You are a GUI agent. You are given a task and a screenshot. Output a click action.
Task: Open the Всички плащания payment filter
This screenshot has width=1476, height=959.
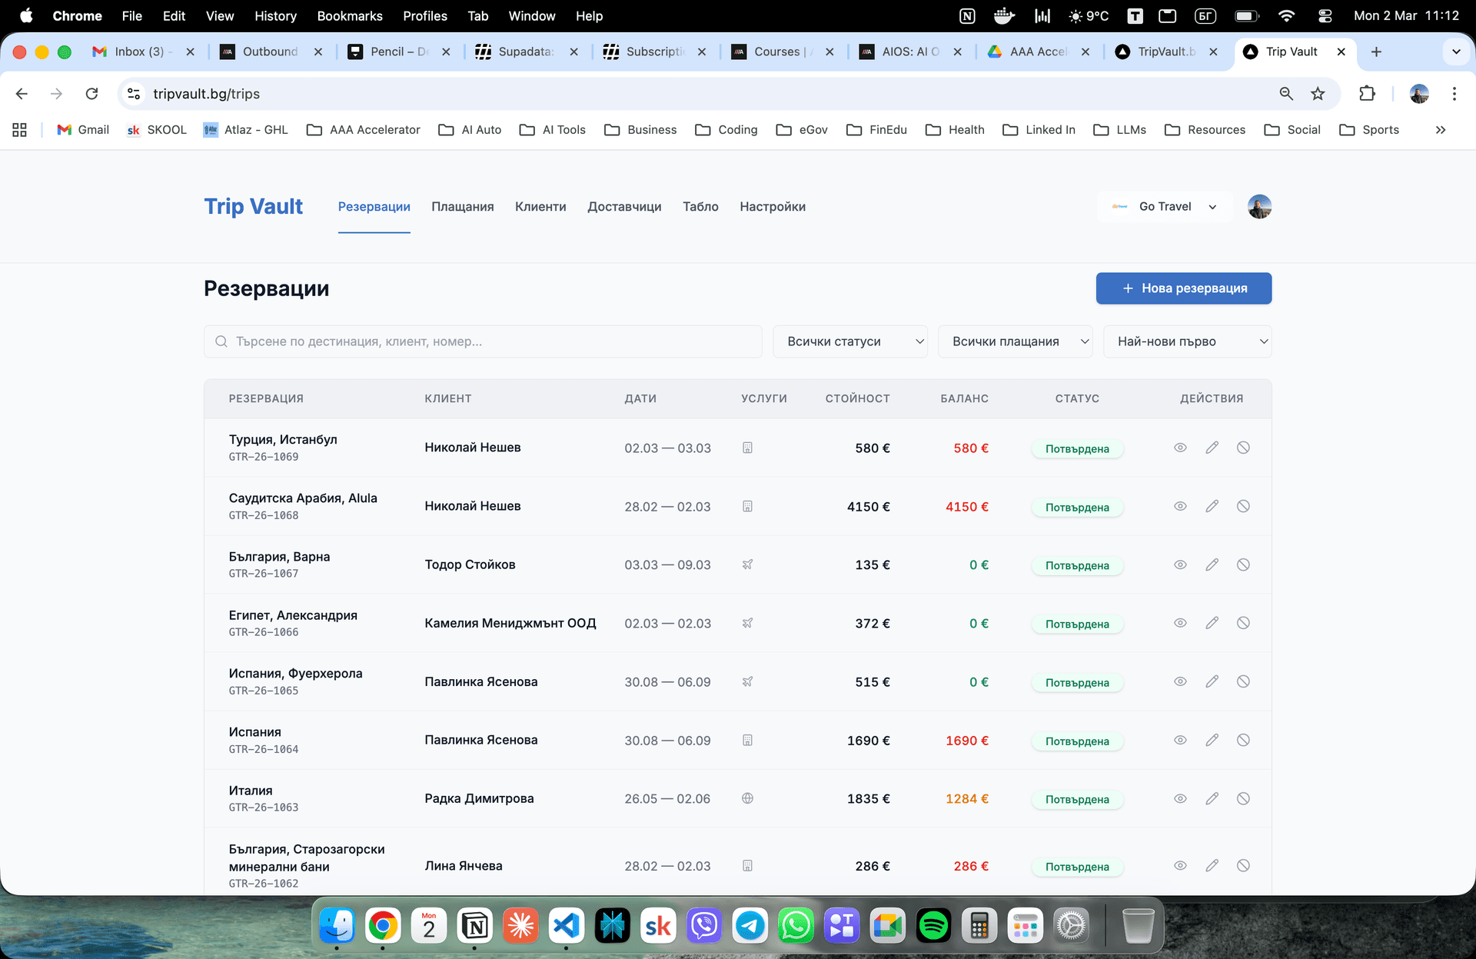pos(1016,341)
